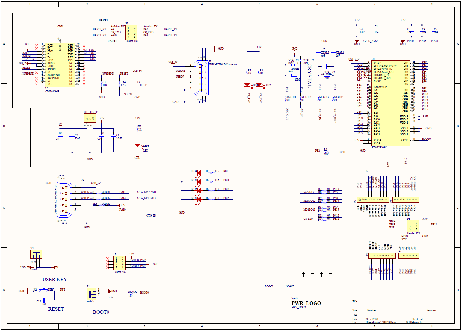Viewport: 462px width, 331px height.
Task: Click the bold PWR_LOGO text
Action: pos(306,303)
